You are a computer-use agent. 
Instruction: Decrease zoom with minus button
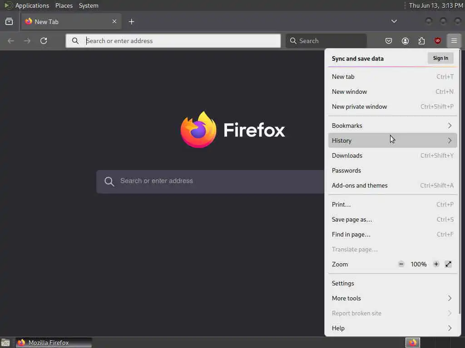point(401,264)
